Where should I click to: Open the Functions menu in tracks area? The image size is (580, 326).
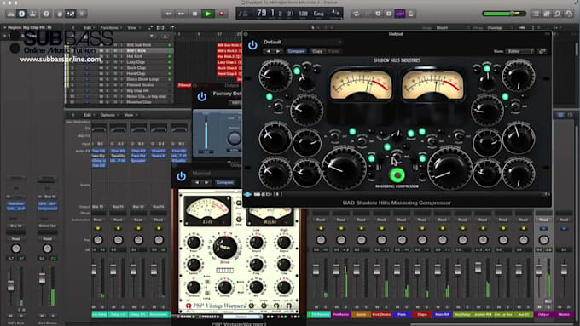pyautogui.click(x=110, y=28)
